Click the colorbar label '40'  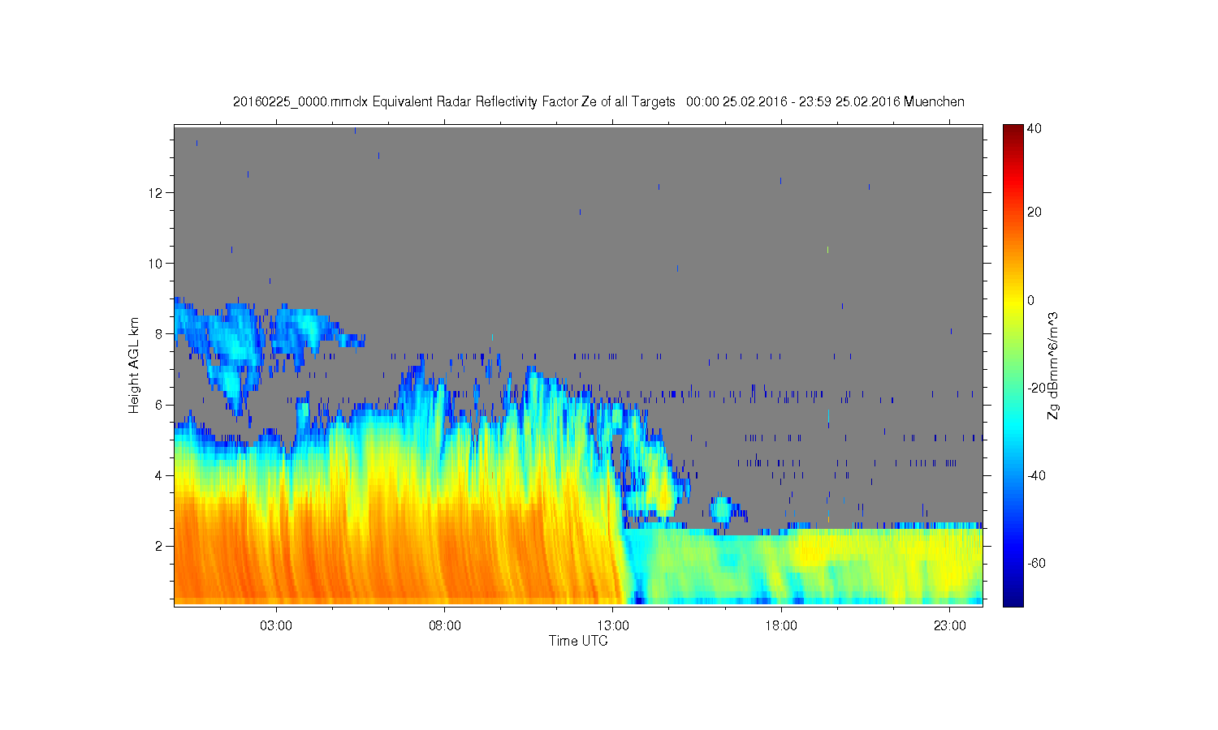click(1034, 129)
